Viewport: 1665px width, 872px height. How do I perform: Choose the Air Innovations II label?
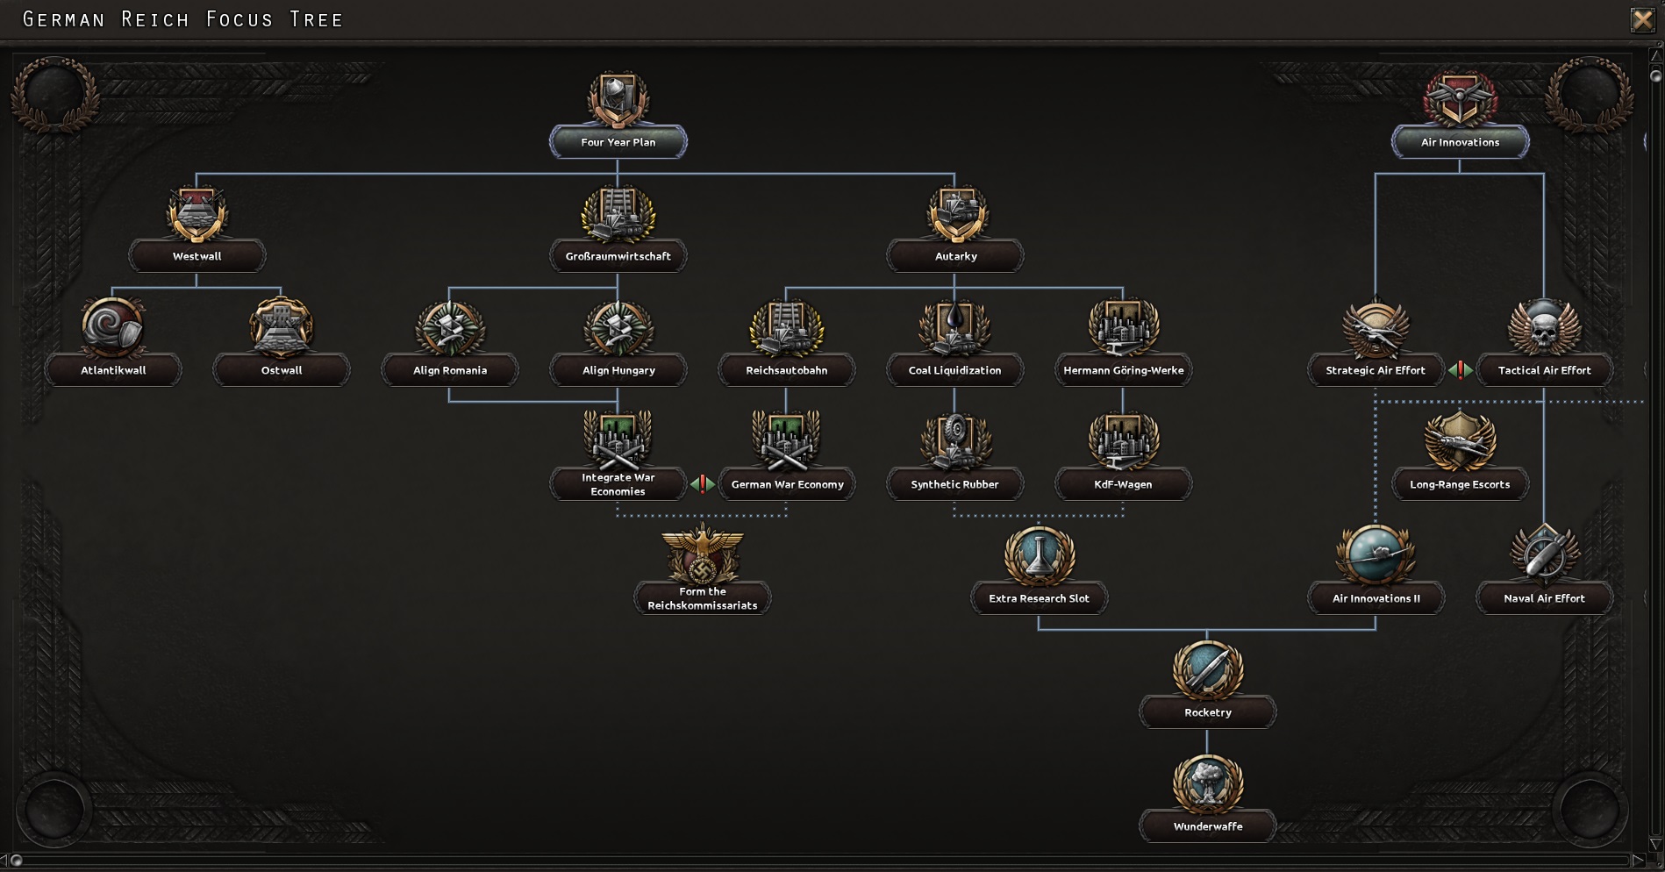tap(1376, 598)
